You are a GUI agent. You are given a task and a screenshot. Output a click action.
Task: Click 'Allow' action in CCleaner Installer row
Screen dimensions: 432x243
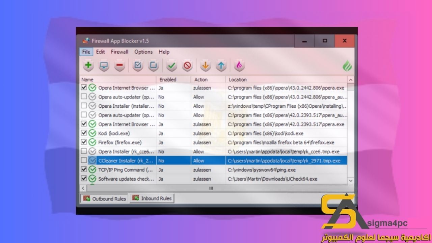pyautogui.click(x=199, y=161)
